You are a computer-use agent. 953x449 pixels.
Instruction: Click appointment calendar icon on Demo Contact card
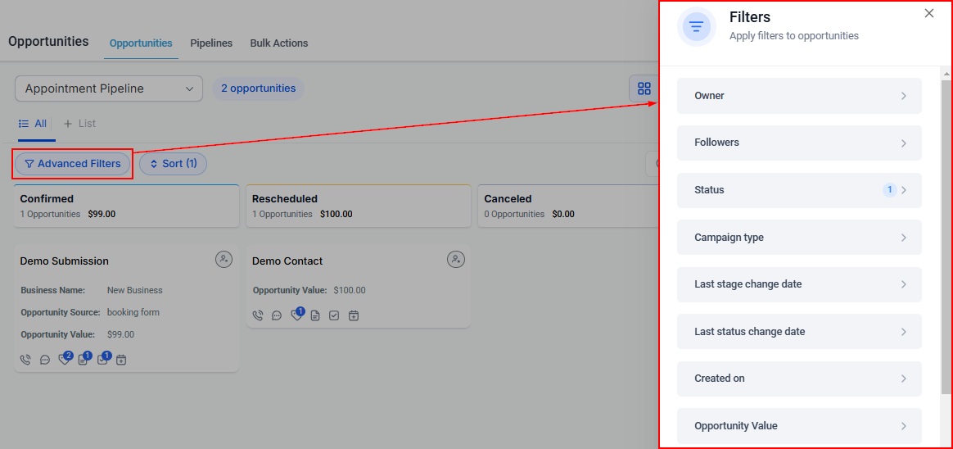(x=354, y=315)
